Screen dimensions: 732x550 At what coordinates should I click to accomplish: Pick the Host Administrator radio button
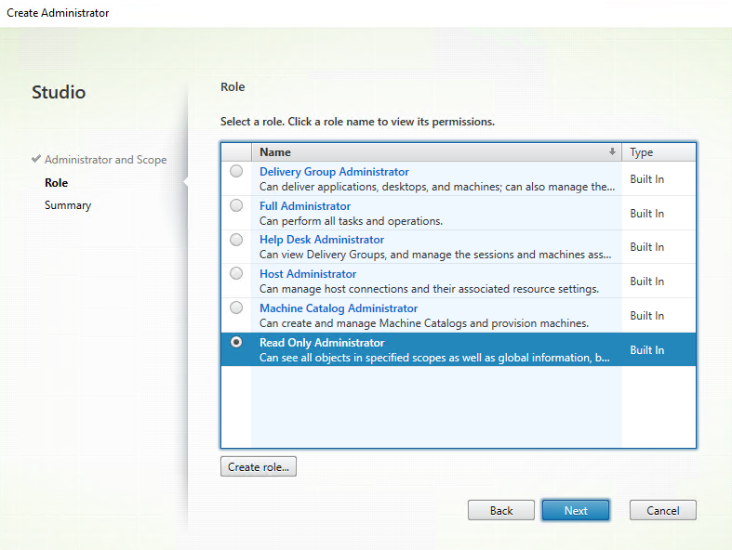pyautogui.click(x=236, y=273)
